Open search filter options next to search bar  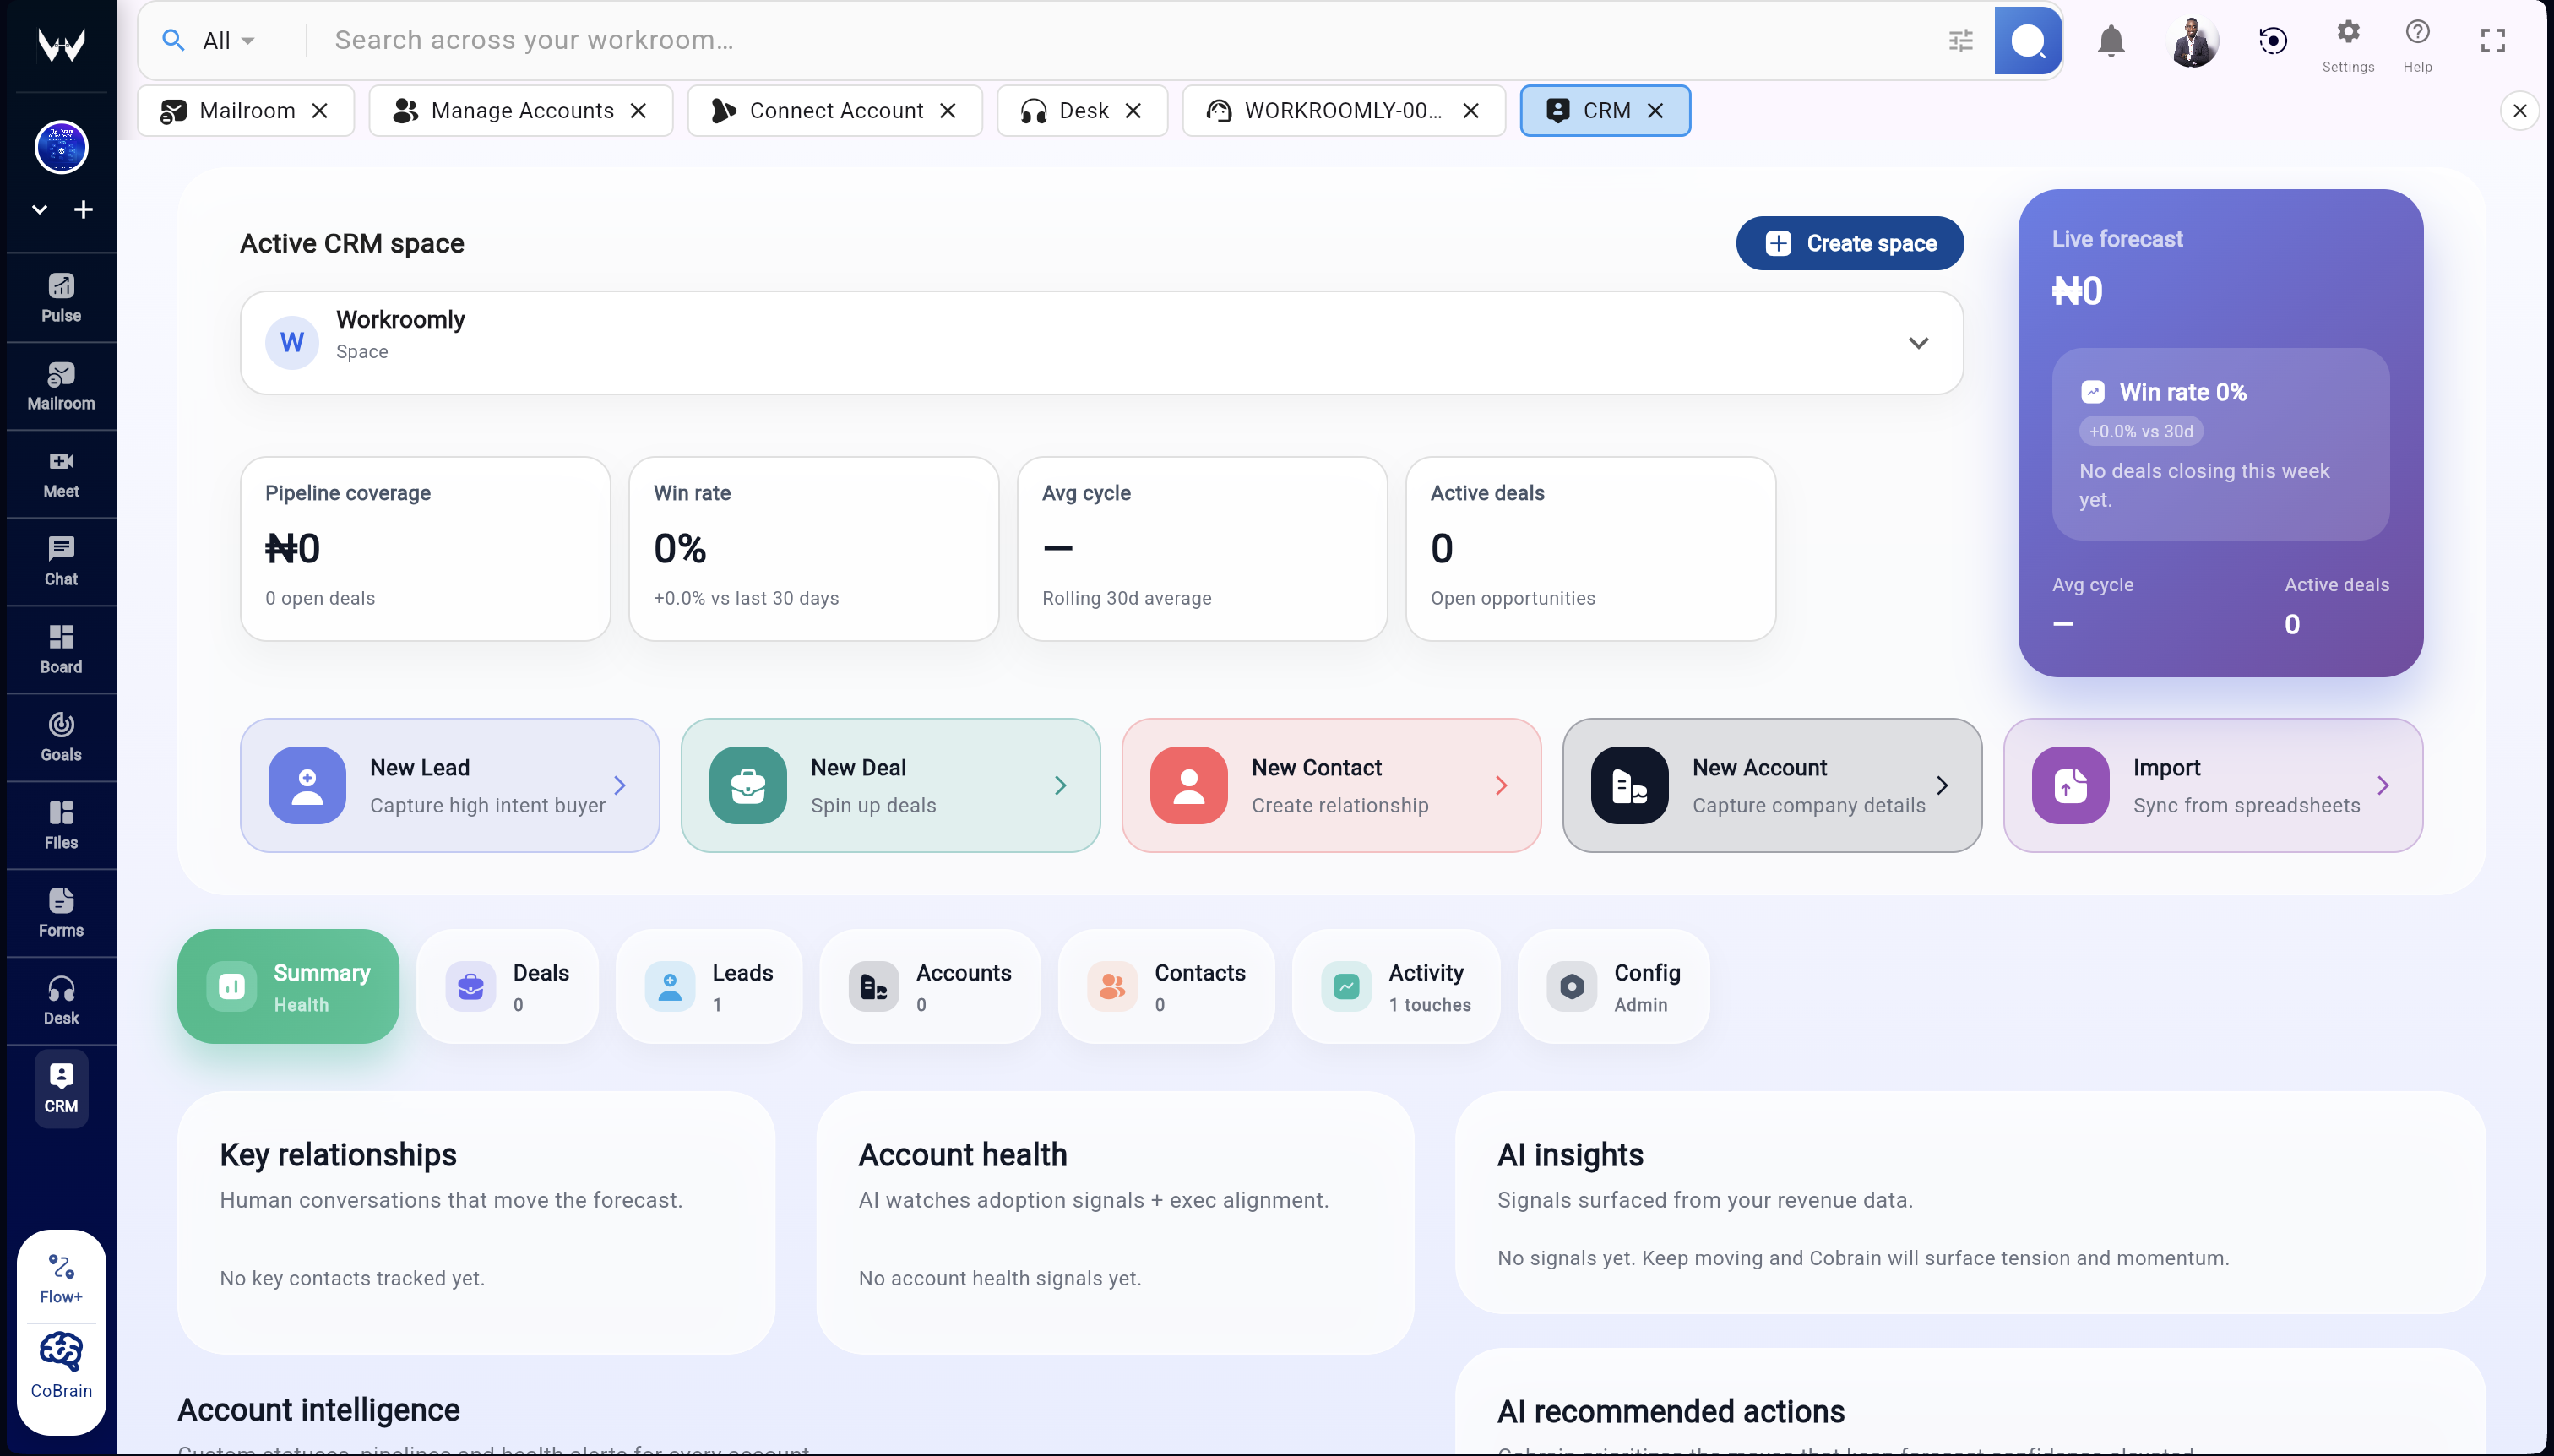click(x=1960, y=40)
